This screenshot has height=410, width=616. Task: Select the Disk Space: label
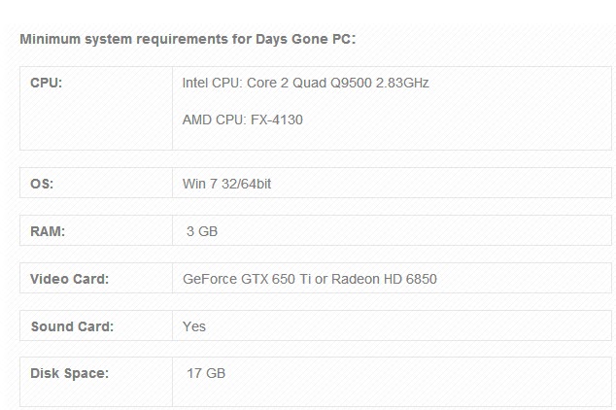[x=69, y=373]
